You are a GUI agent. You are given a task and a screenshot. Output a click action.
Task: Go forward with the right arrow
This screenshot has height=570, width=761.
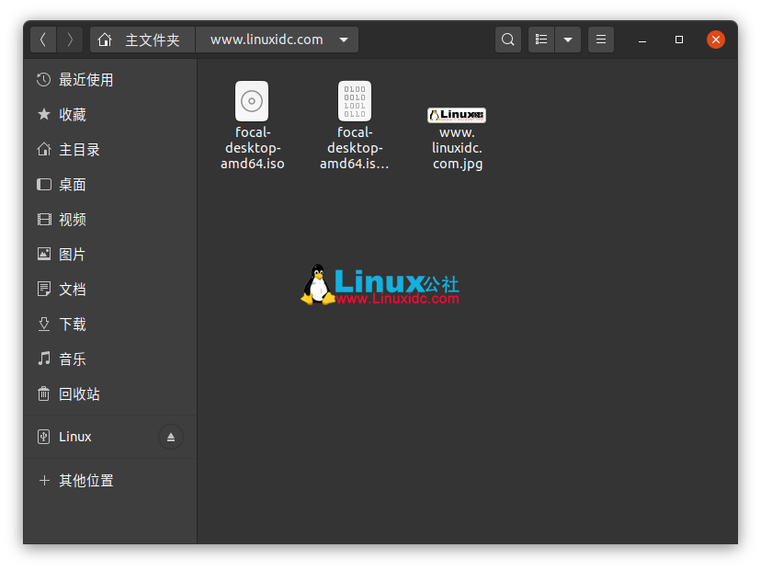point(70,40)
